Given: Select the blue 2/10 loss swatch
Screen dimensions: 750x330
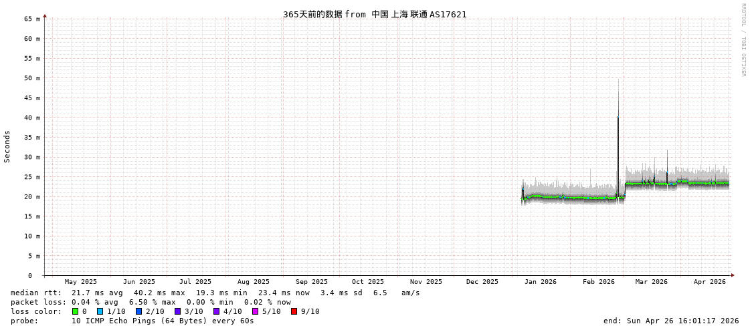Looking at the screenshot, I should click(138, 311).
